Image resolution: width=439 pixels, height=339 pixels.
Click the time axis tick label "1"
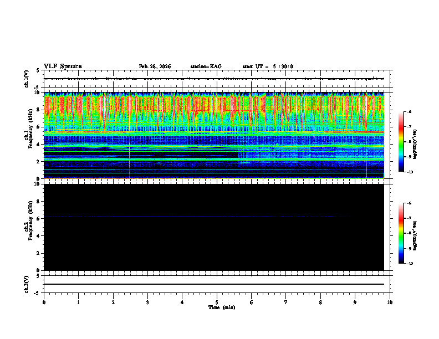78,302
